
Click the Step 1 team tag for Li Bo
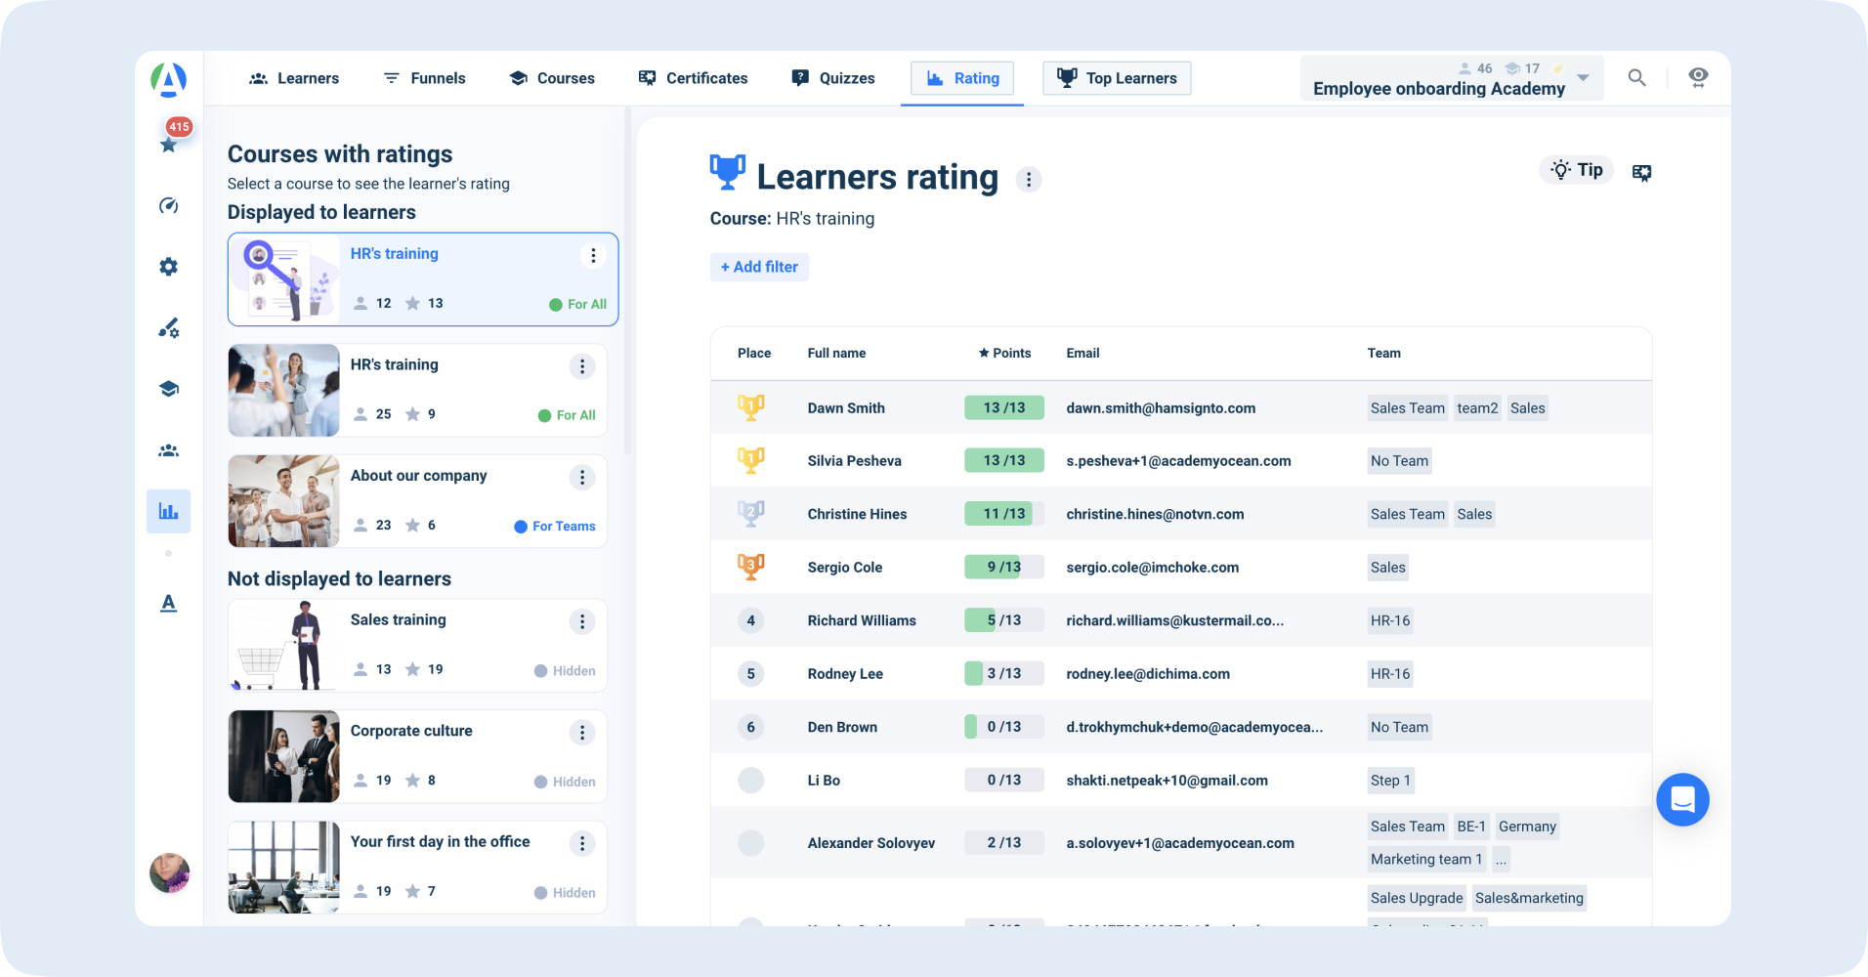(1390, 781)
